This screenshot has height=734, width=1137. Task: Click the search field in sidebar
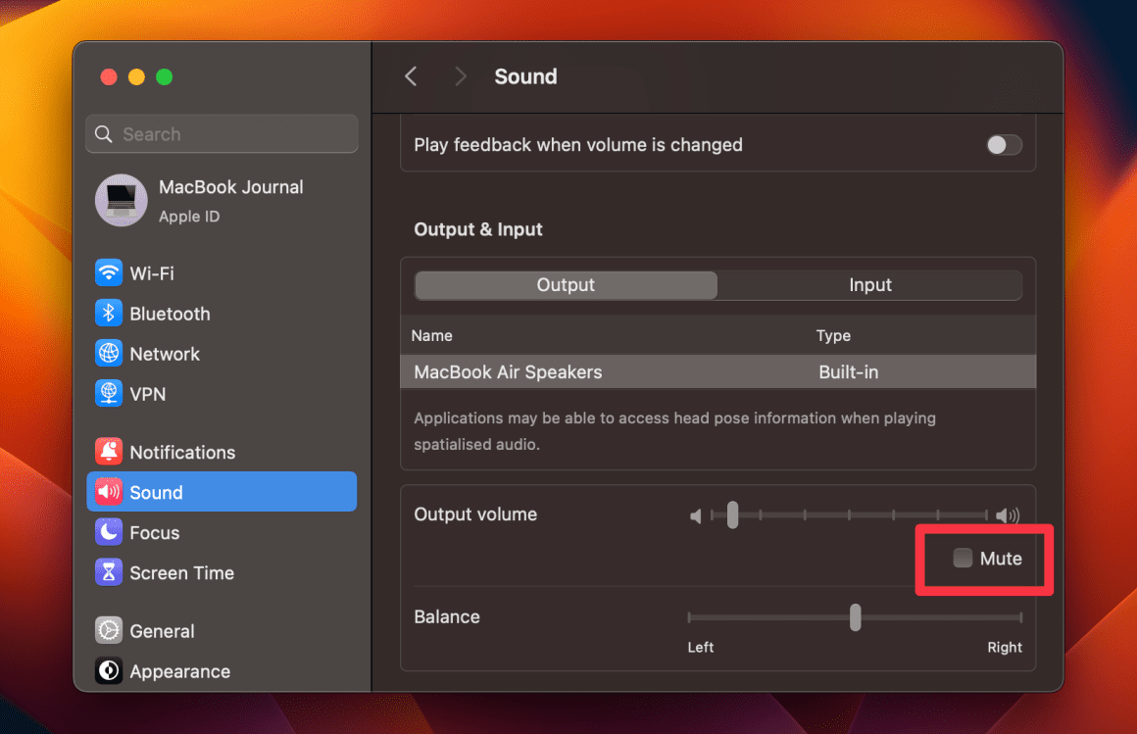(221, 133)
